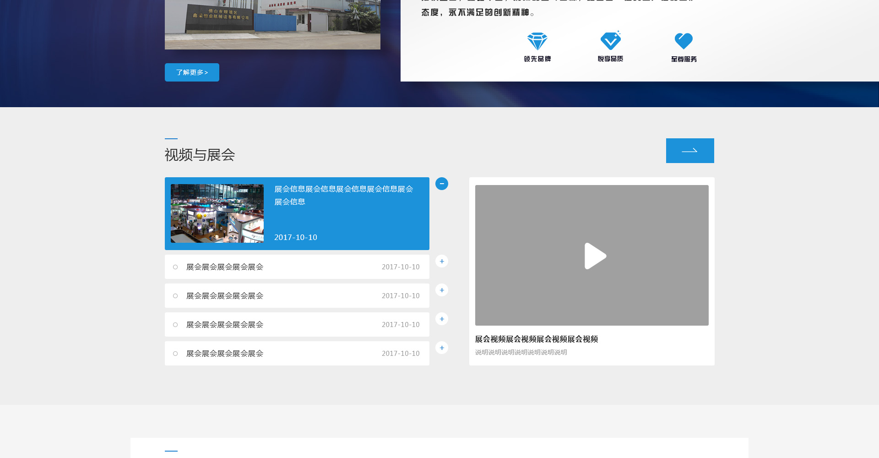The height and width of the screenshot is (458, 879).
Task: Expand the last 展会 row with plus icon
Action: tap(441, 348)
